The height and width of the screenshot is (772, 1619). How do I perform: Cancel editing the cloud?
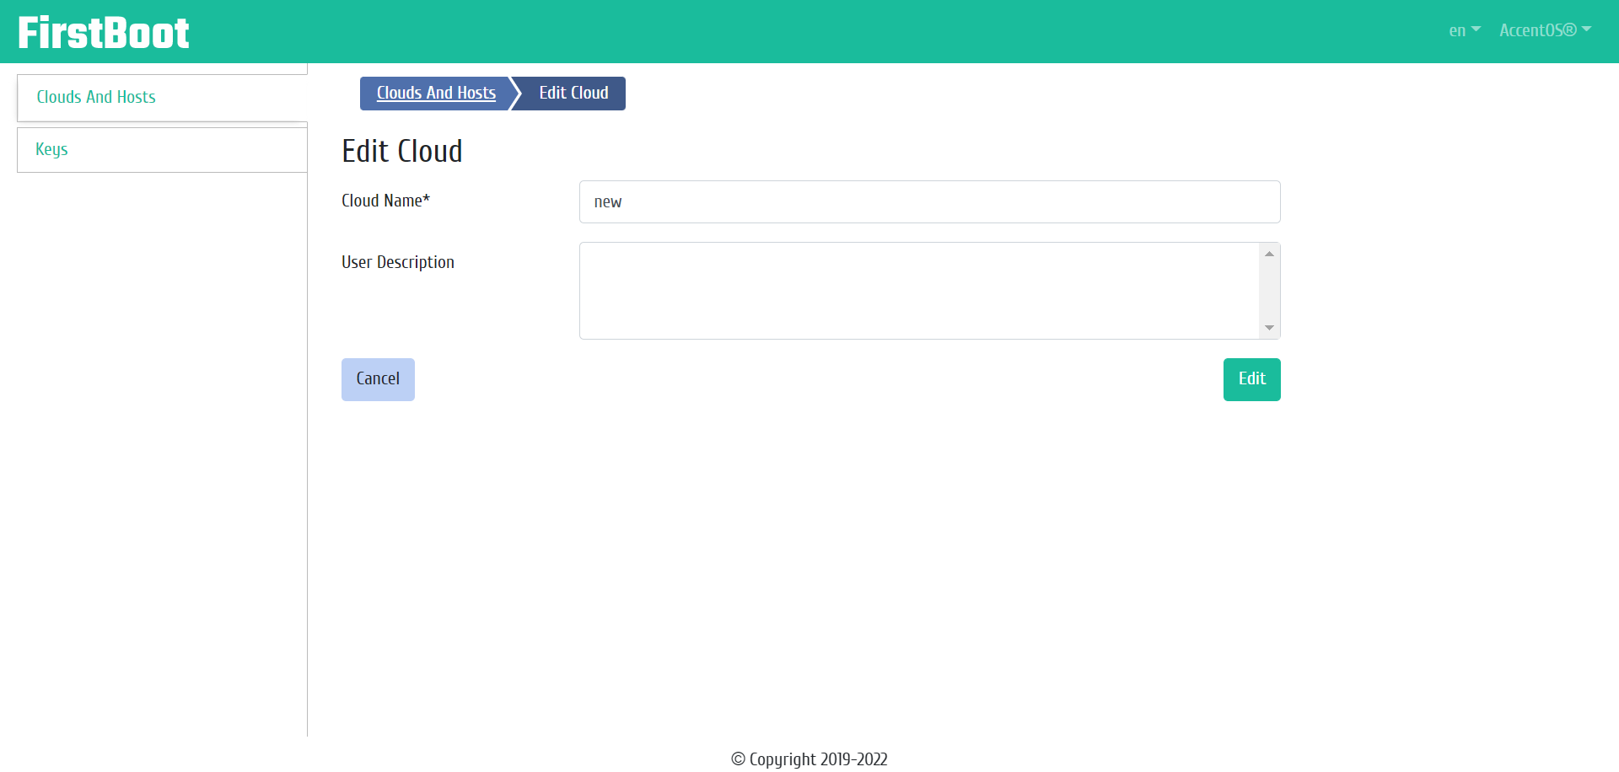pos(378,379)
